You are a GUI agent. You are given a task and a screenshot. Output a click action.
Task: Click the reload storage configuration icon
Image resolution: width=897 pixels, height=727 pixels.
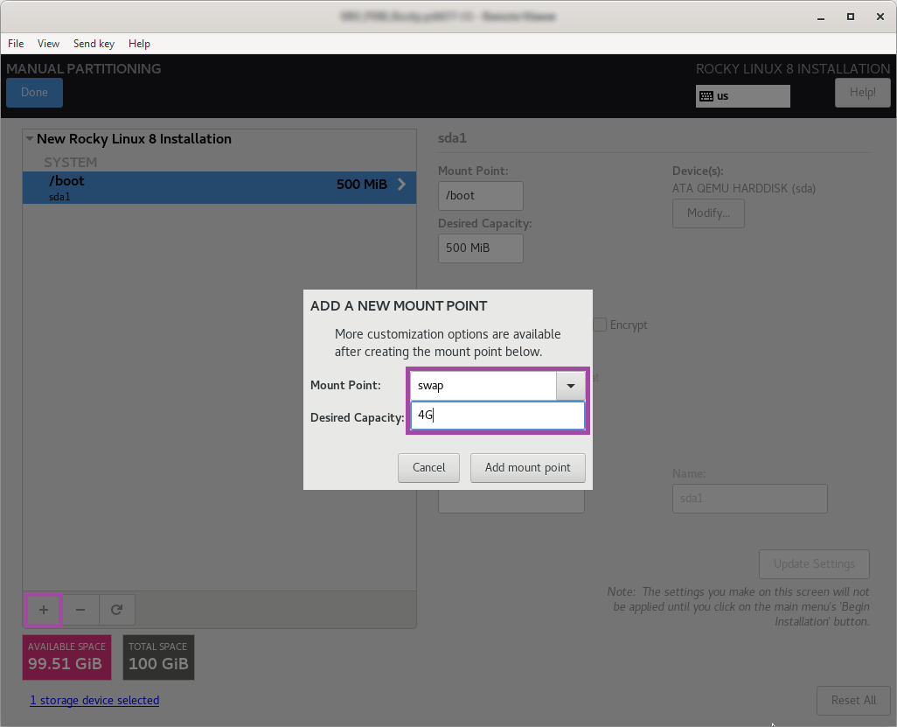(x=116, y=610)
